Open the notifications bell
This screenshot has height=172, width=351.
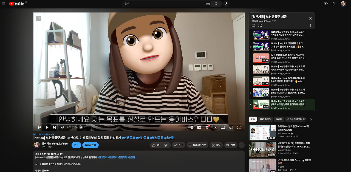(334, 4)
